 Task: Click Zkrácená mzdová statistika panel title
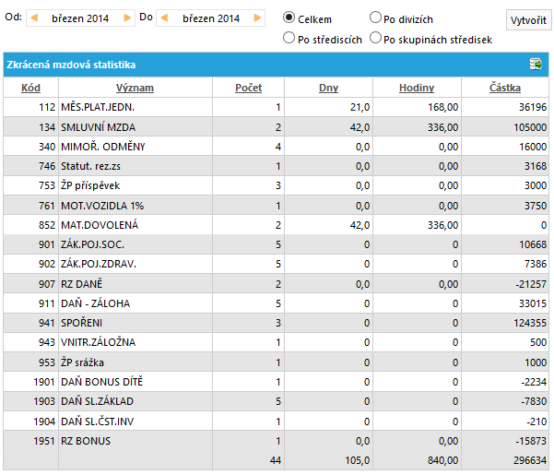[x=71, y=65]
